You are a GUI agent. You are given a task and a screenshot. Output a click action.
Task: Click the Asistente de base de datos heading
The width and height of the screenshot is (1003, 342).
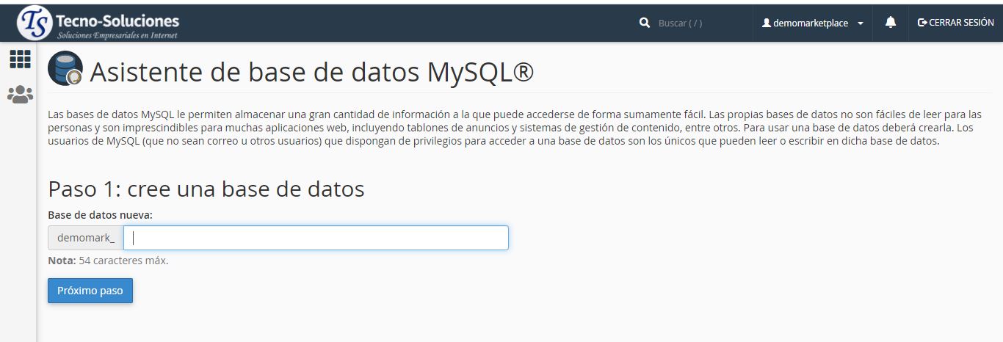coord(311,72)
